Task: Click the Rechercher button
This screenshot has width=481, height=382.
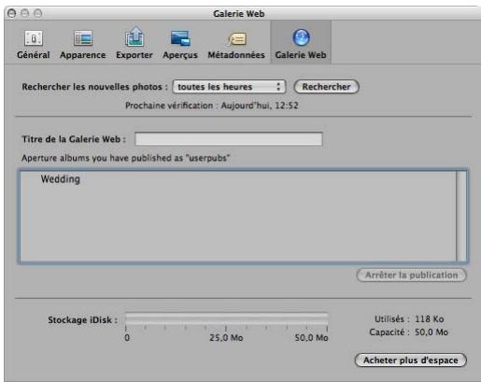Action: click(326, 87)
